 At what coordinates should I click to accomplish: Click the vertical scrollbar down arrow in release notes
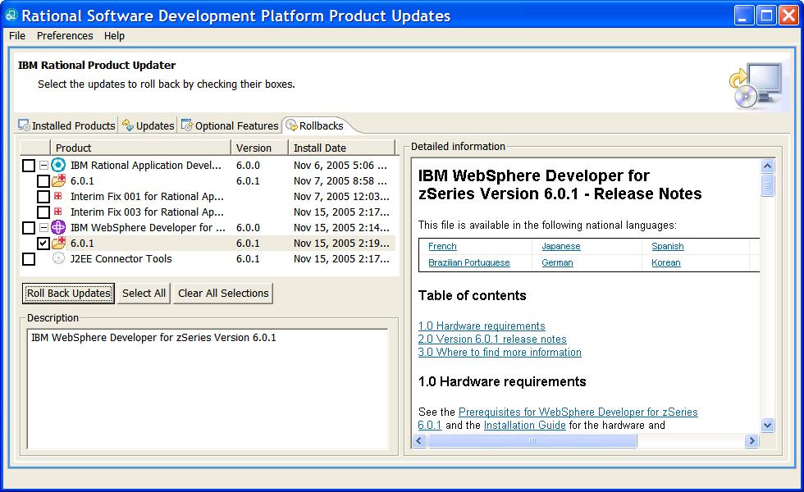click(x=768, y=425)
